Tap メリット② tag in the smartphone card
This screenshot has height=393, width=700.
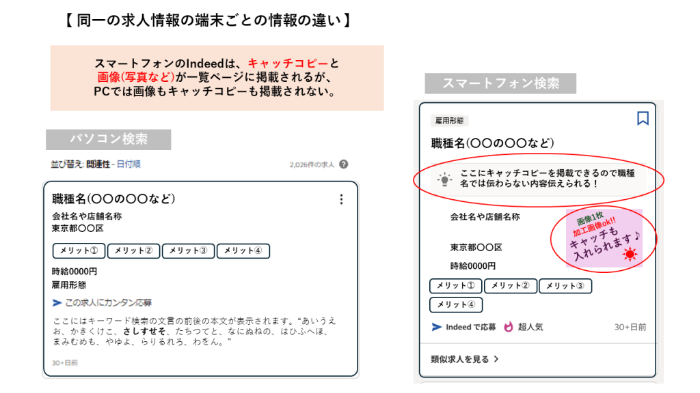(510, 286)
